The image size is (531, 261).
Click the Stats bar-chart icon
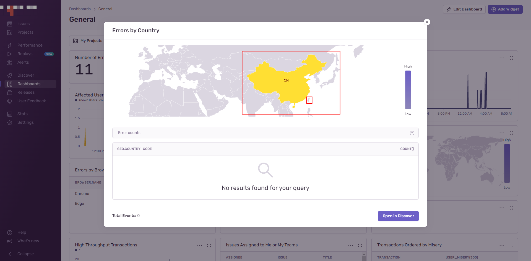[x=10, y=114]
